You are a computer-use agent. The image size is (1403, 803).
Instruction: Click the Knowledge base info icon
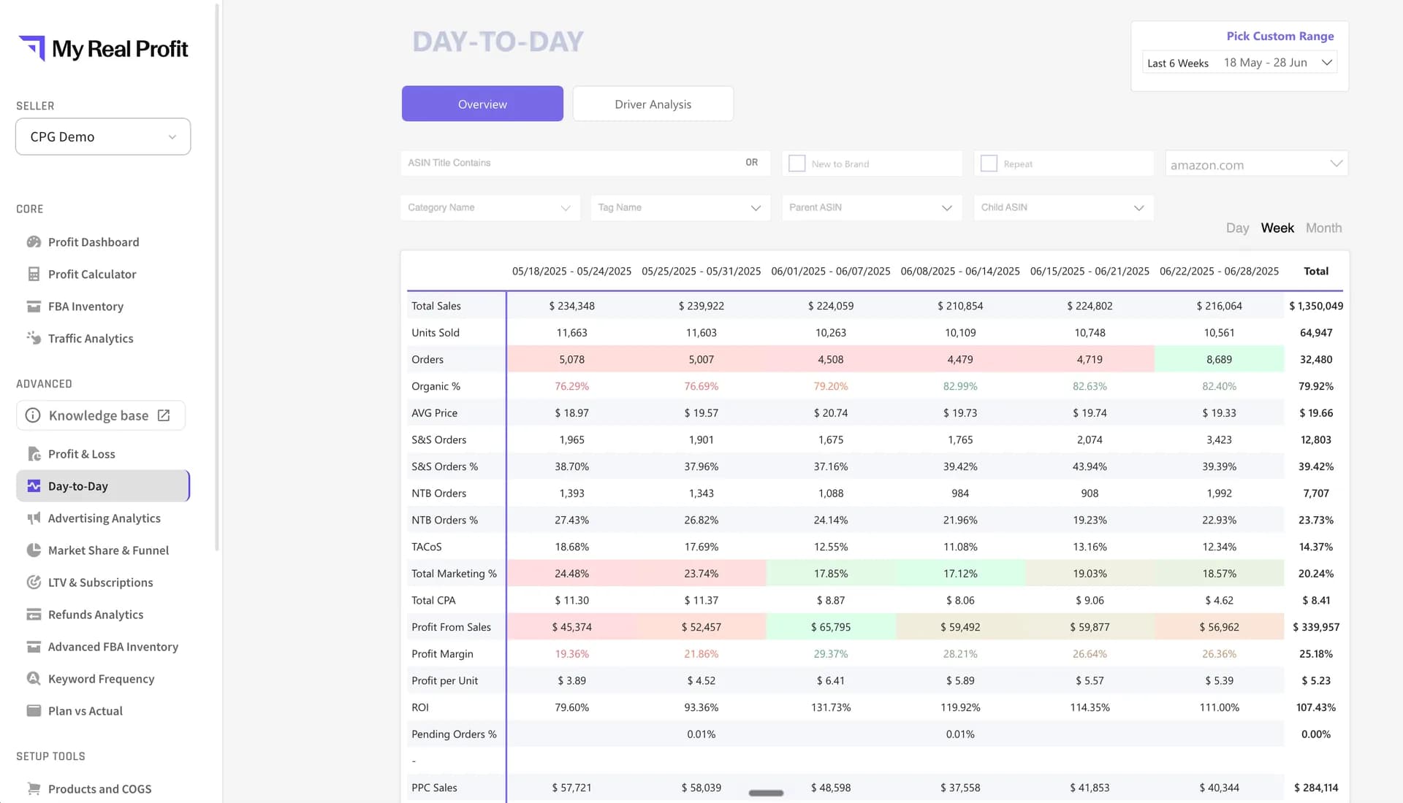pyautogui.click(x=33, y=415)
